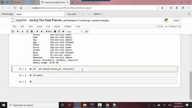Go to next find result arrow
The image size is (192, 108).
point(89,14)
